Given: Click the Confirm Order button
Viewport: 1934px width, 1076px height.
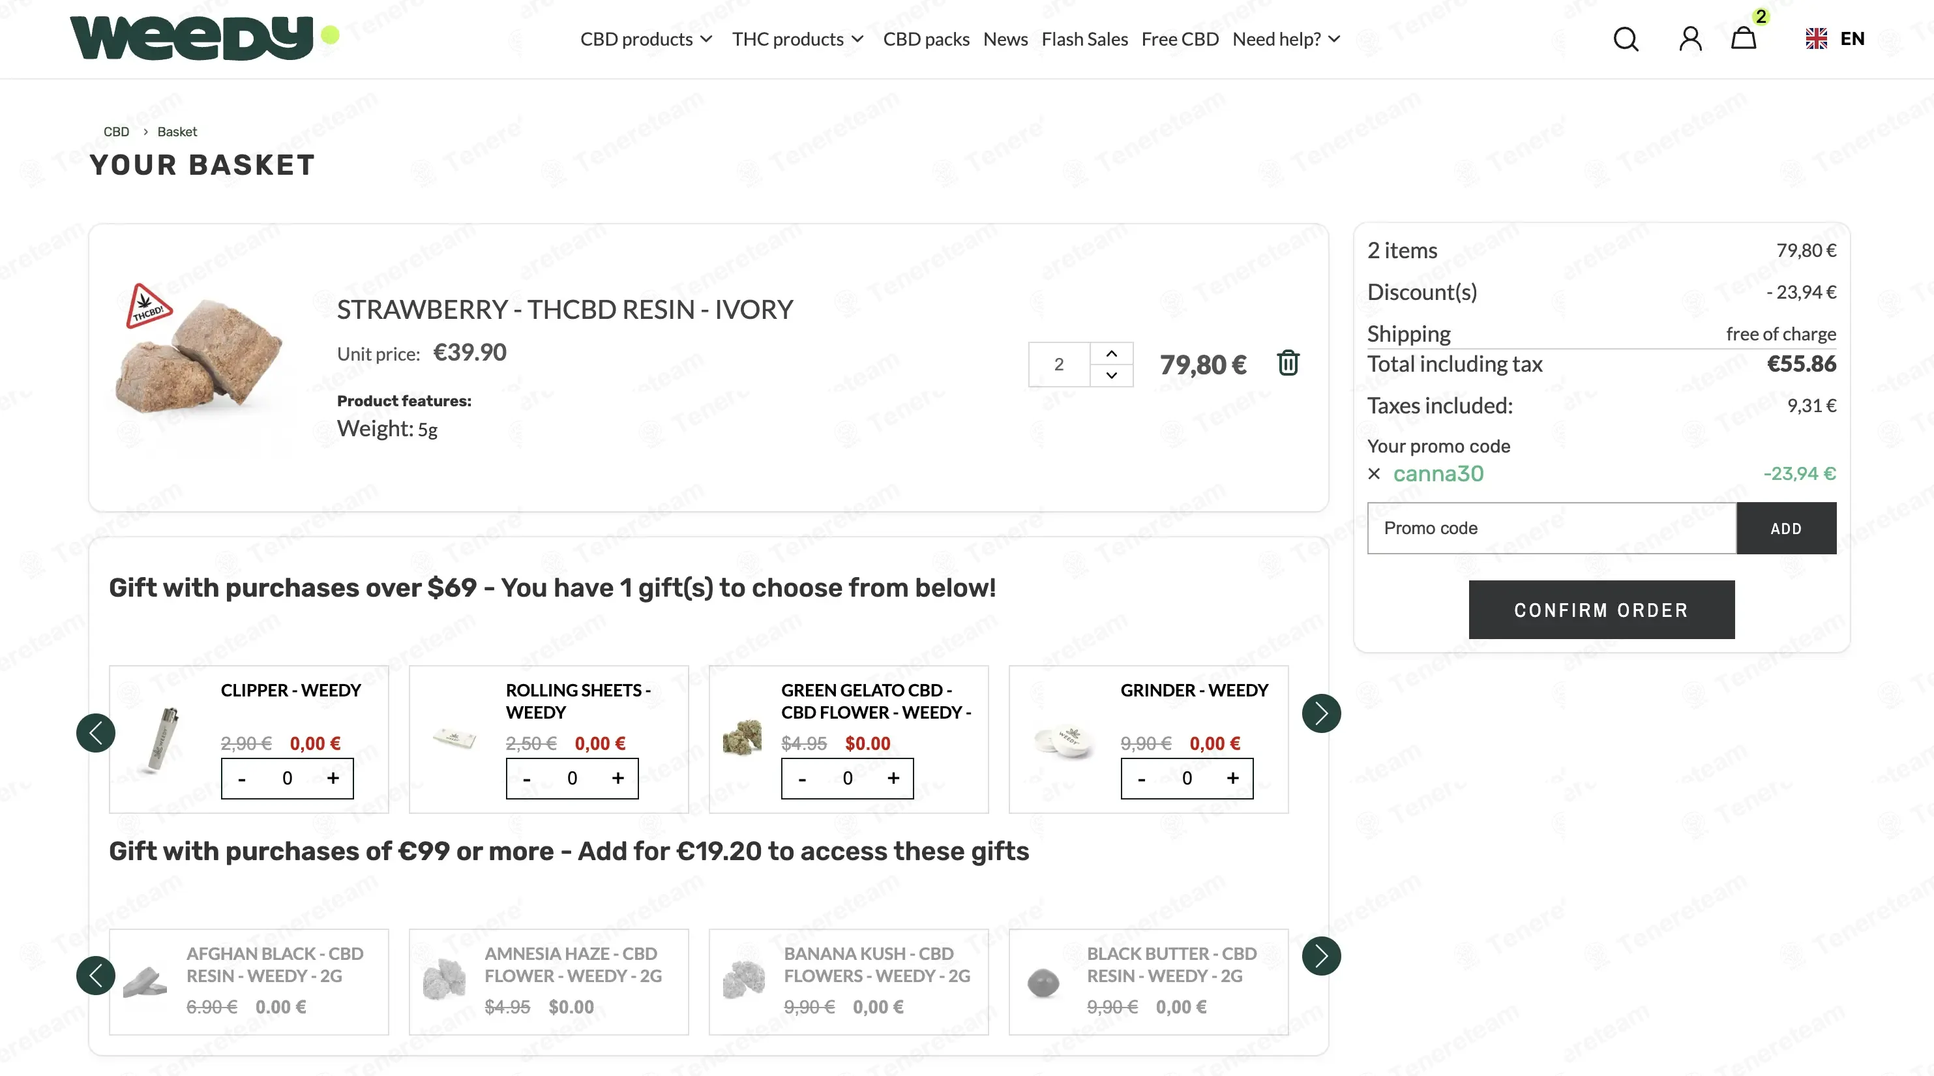Looking at the screenshot, I should click(x=1601, y=610).
